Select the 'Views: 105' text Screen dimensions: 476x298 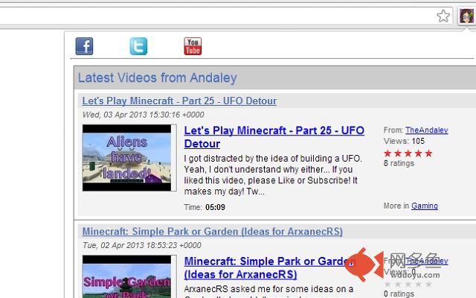404,141
